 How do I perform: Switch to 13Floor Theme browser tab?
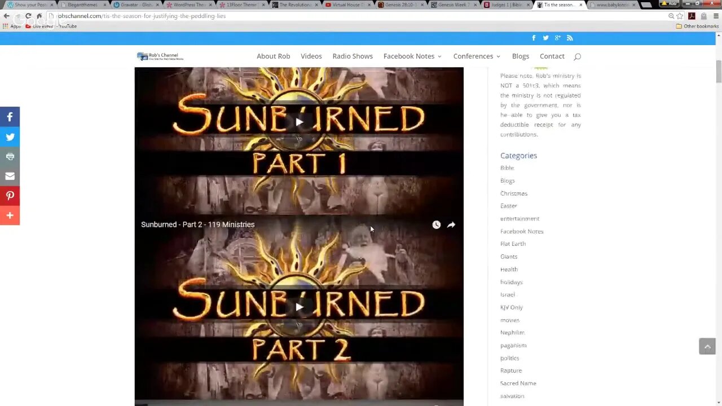pyautogui.click(x=241, y=5)
